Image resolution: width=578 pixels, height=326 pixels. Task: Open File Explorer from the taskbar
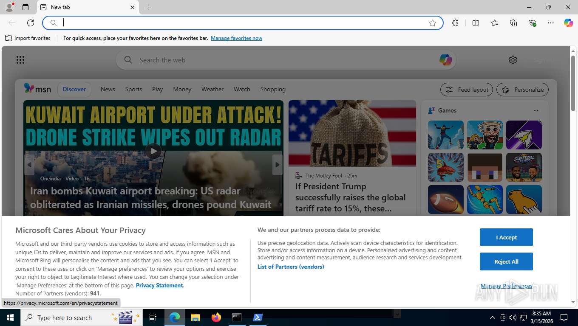point(195,318)
